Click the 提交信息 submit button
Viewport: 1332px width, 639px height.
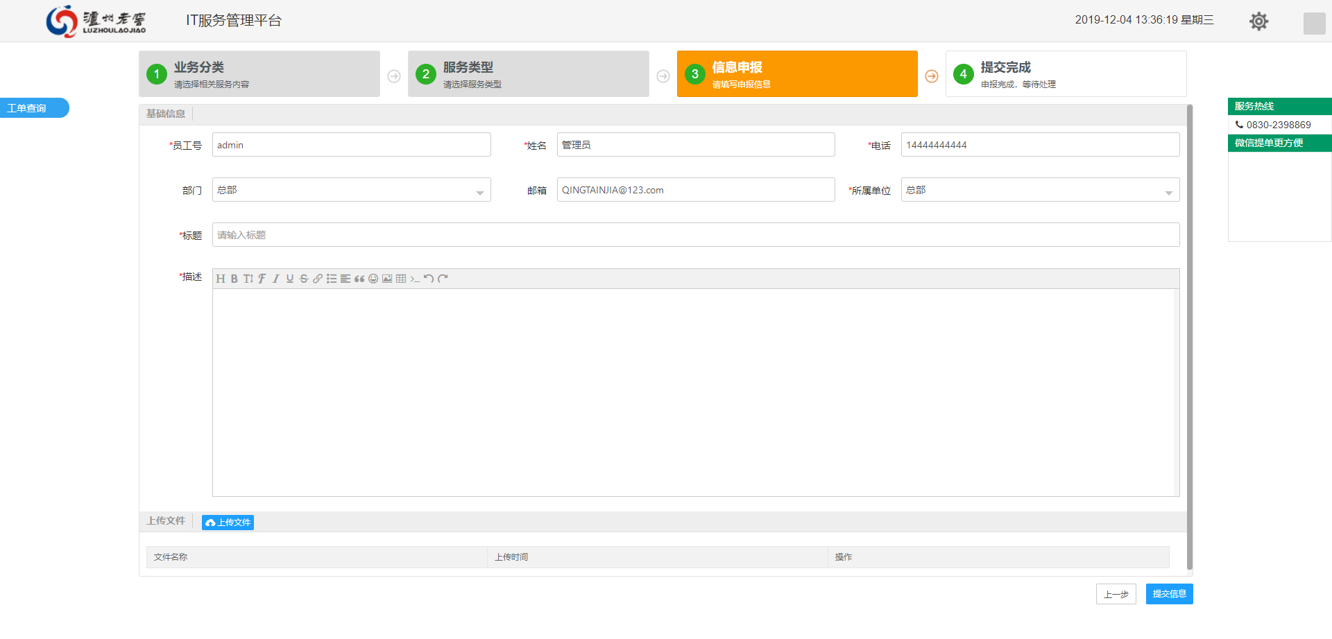point(1169,594)
